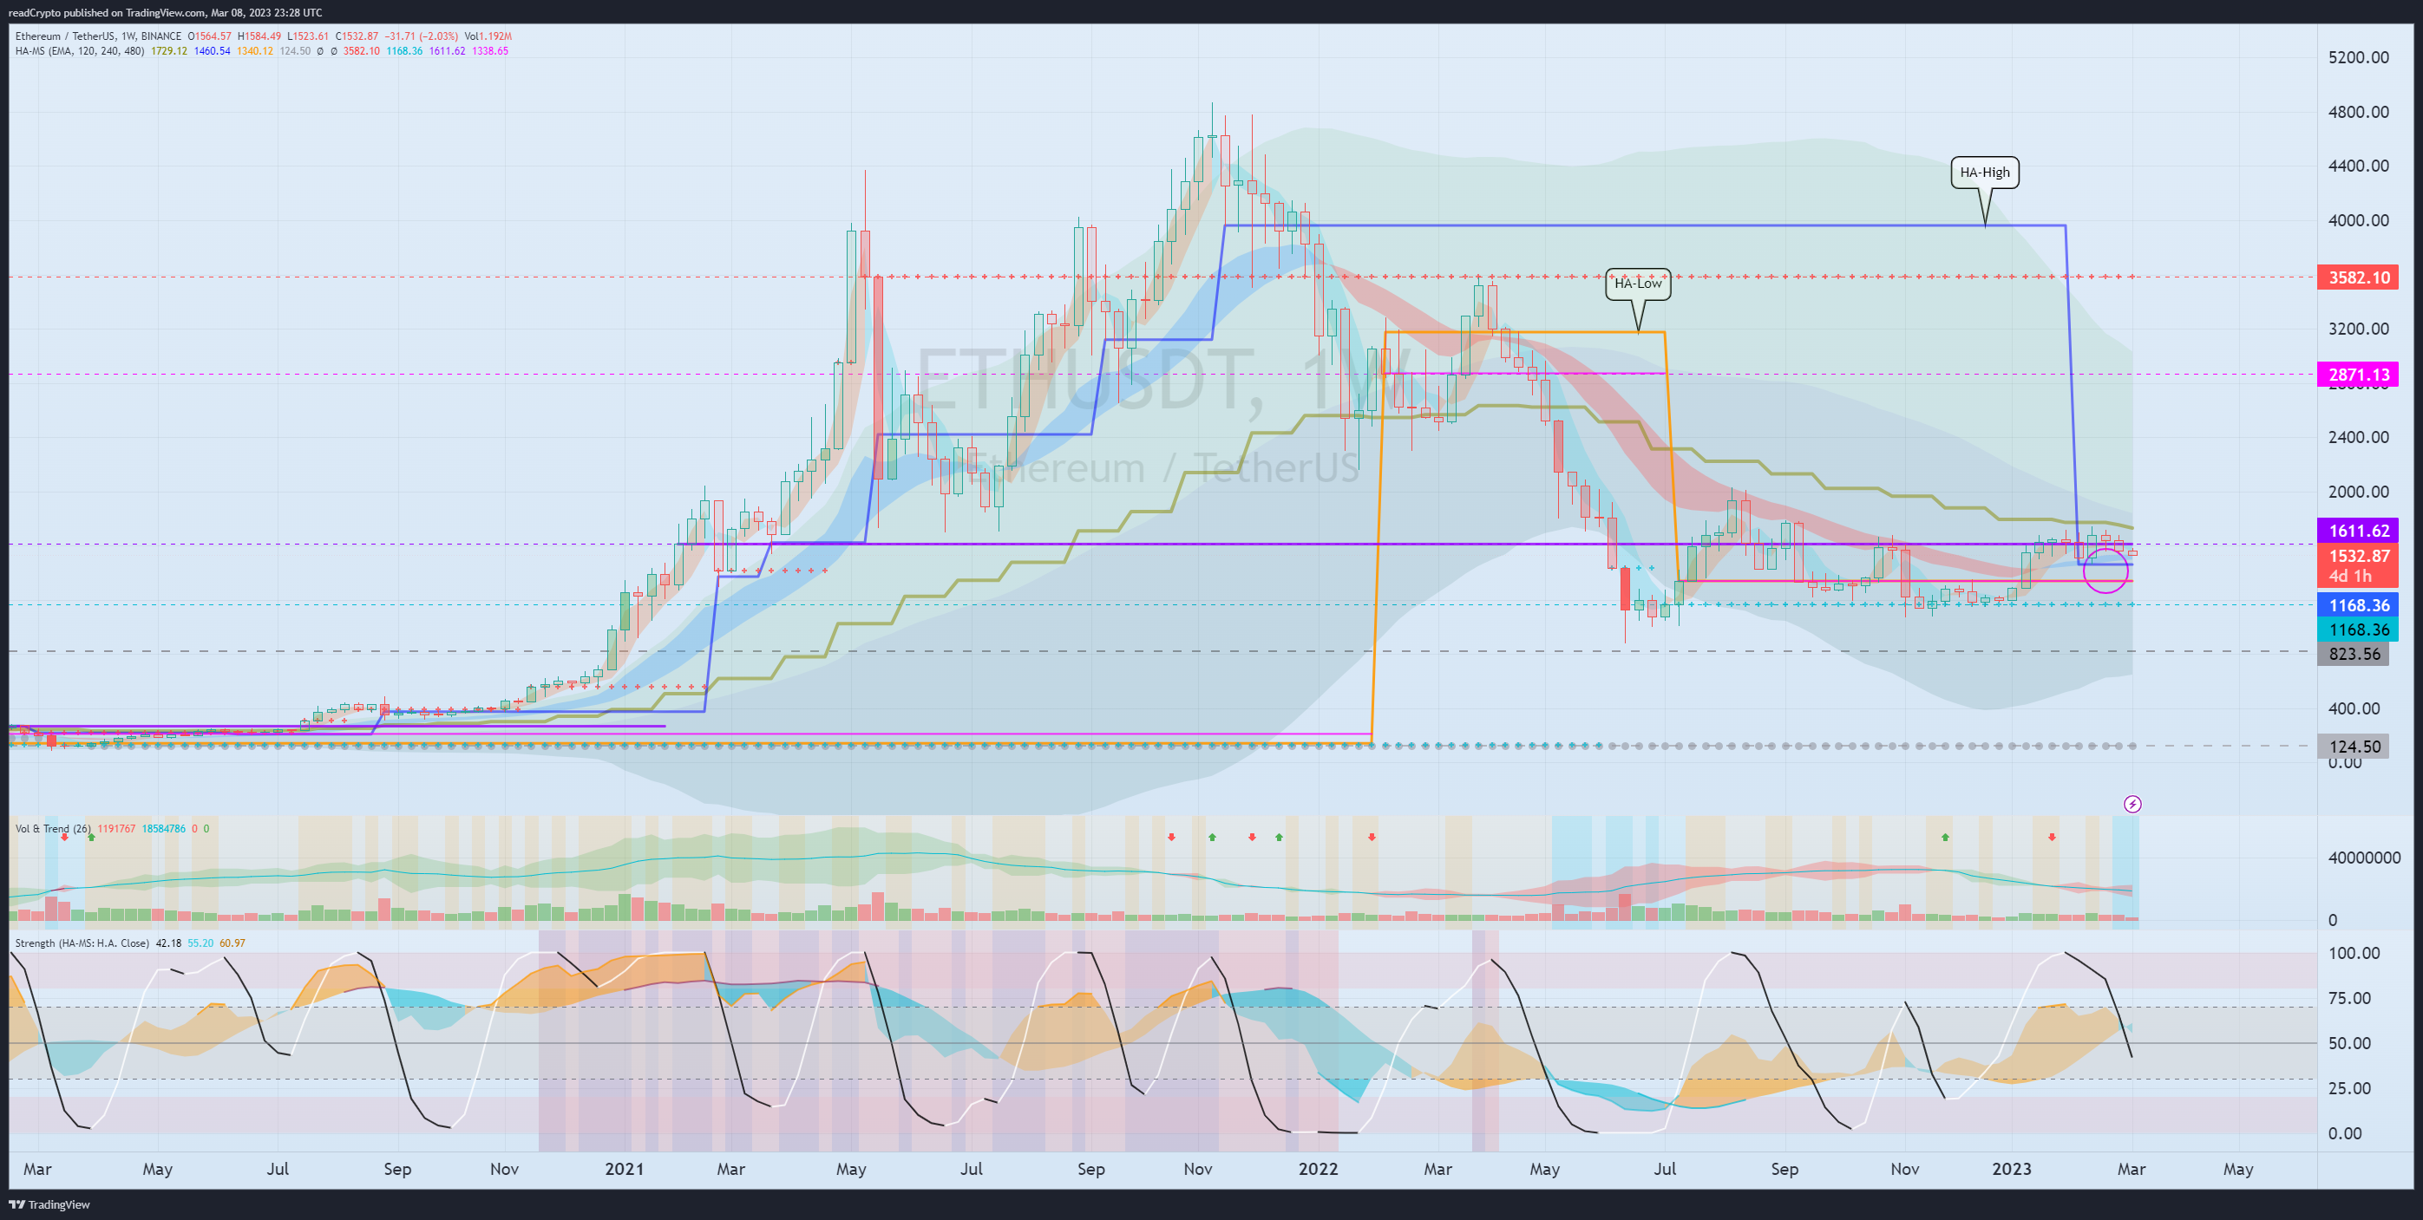Click the 42.18 value in Strength legend
2423x1220 pixels.
click(168, 943)
